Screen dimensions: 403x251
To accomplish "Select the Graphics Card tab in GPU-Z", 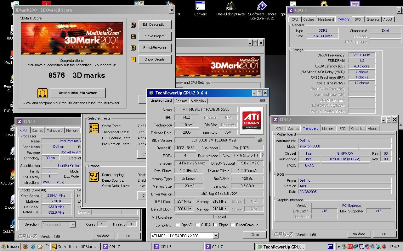I will click(x=161, y=100).
